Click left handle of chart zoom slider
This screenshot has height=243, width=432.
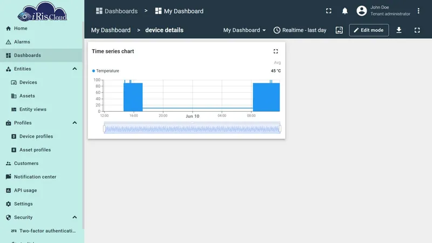point(104,129)
